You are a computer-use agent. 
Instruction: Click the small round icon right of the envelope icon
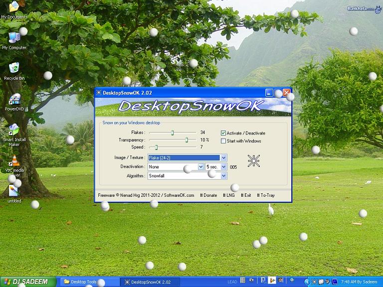point(292,280)
